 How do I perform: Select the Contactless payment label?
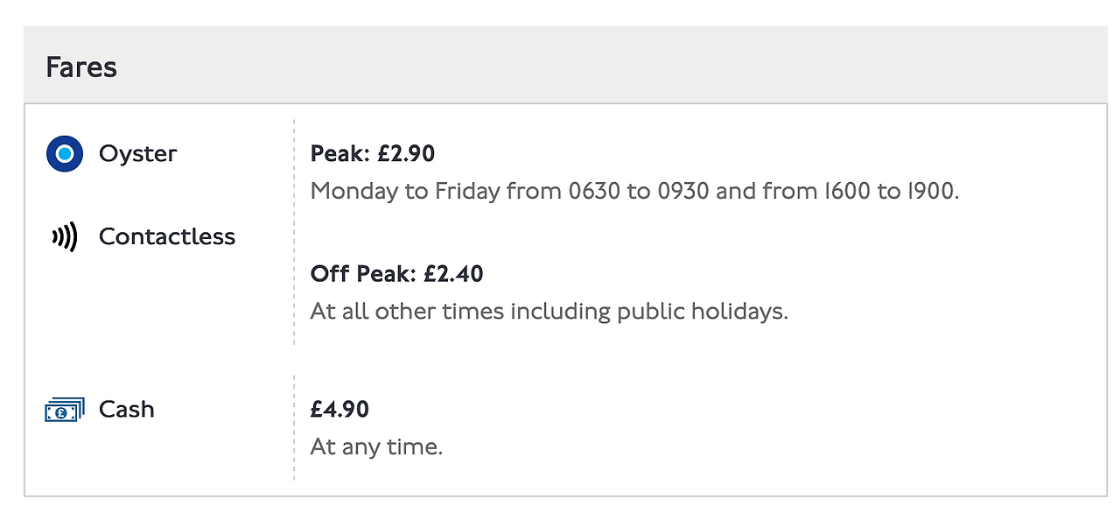pyautogui.click(x=167, y=236)
